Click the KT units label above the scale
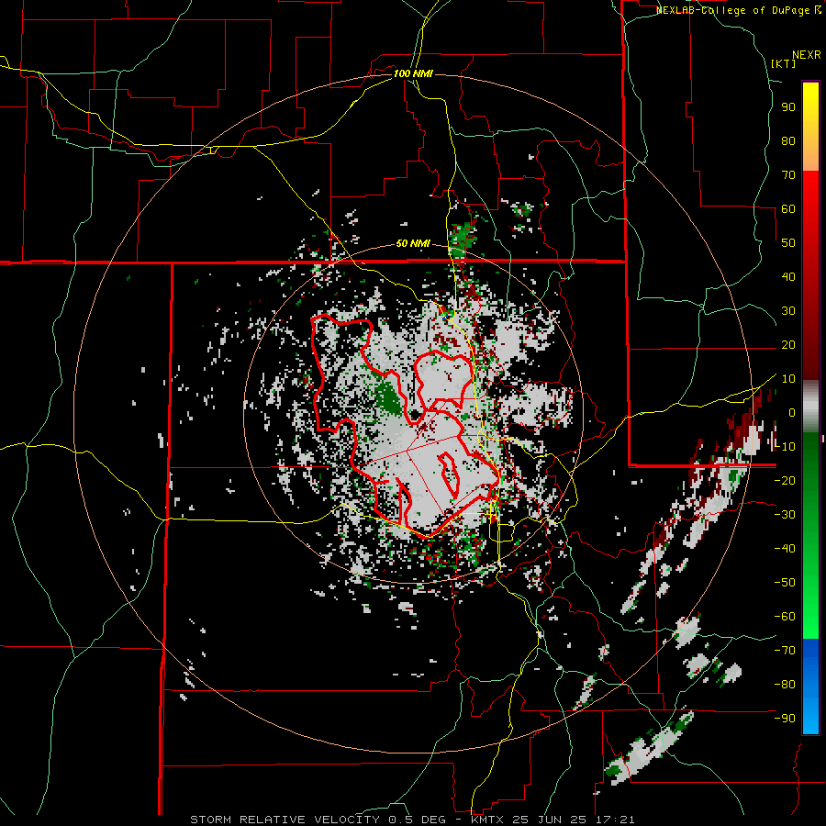The height and width of the screenshot is (826, 826). point(784,63)
